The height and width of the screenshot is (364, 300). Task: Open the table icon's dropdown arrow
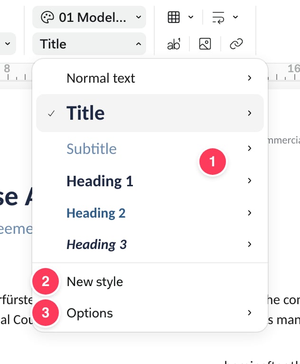pyautogui.click(x=191, y=17)
